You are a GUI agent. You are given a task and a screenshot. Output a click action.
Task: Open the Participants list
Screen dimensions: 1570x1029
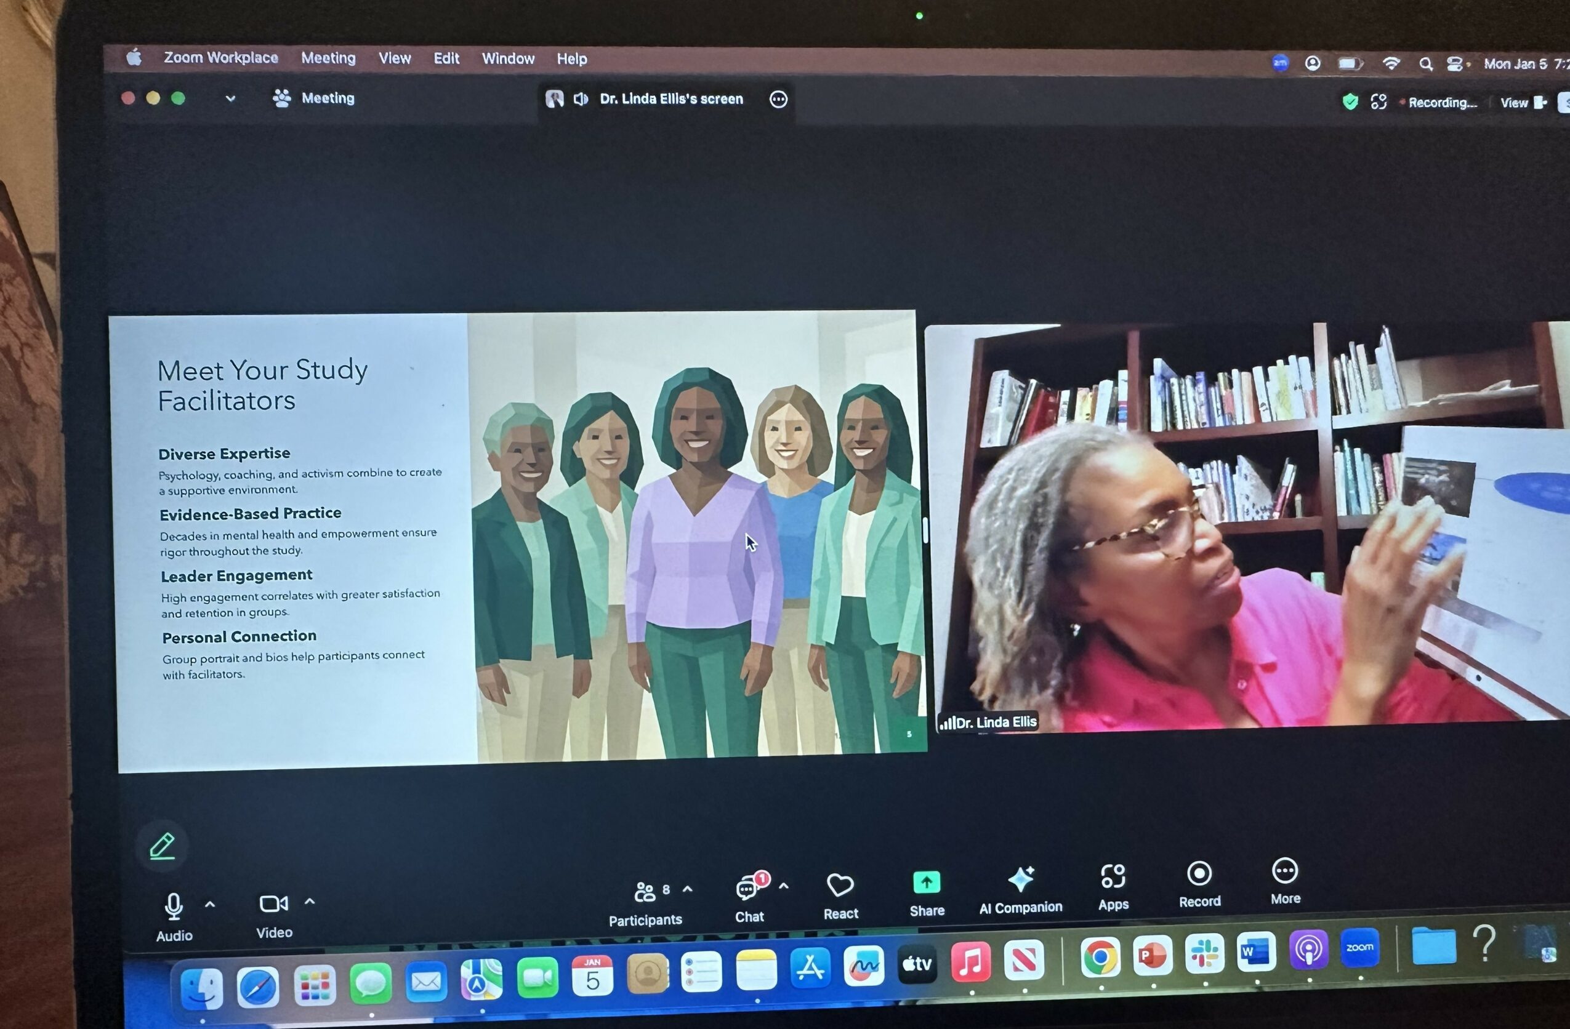coord(644,892)
